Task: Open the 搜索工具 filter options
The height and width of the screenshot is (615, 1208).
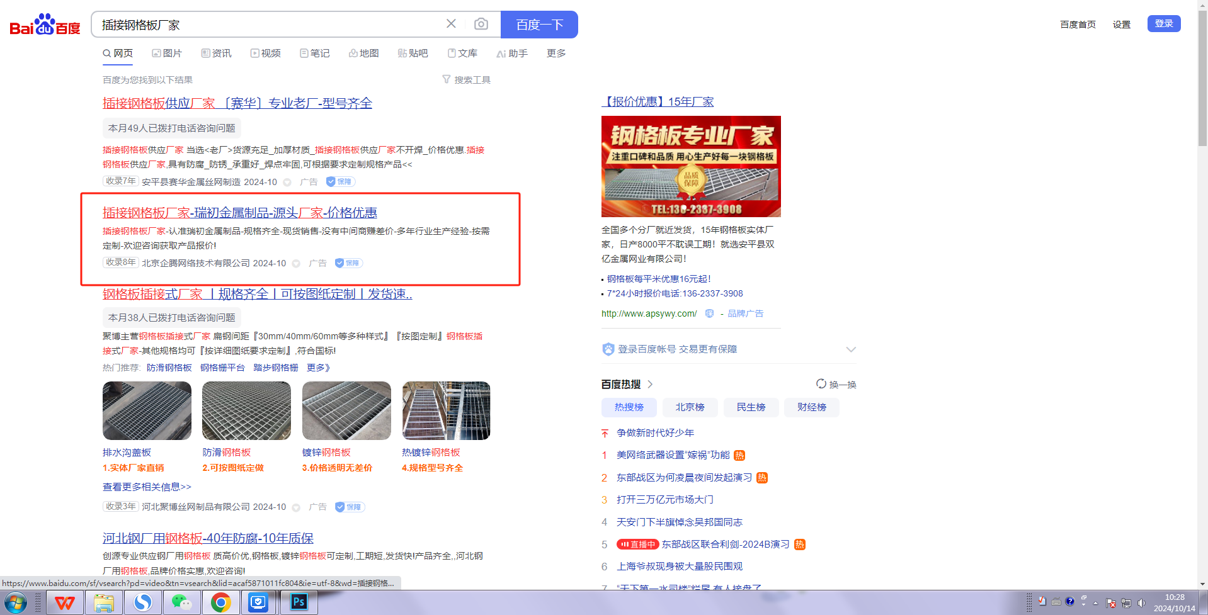Action: click(x=466, y=80)
